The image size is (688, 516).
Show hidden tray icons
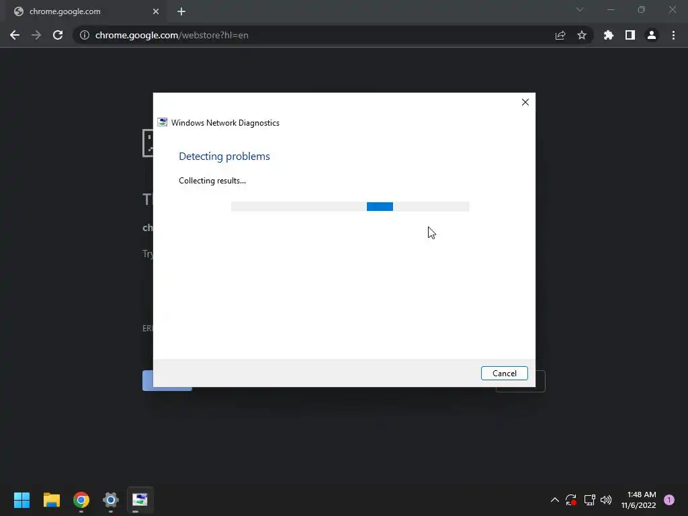pyautogui.click(x=554, y=500)
